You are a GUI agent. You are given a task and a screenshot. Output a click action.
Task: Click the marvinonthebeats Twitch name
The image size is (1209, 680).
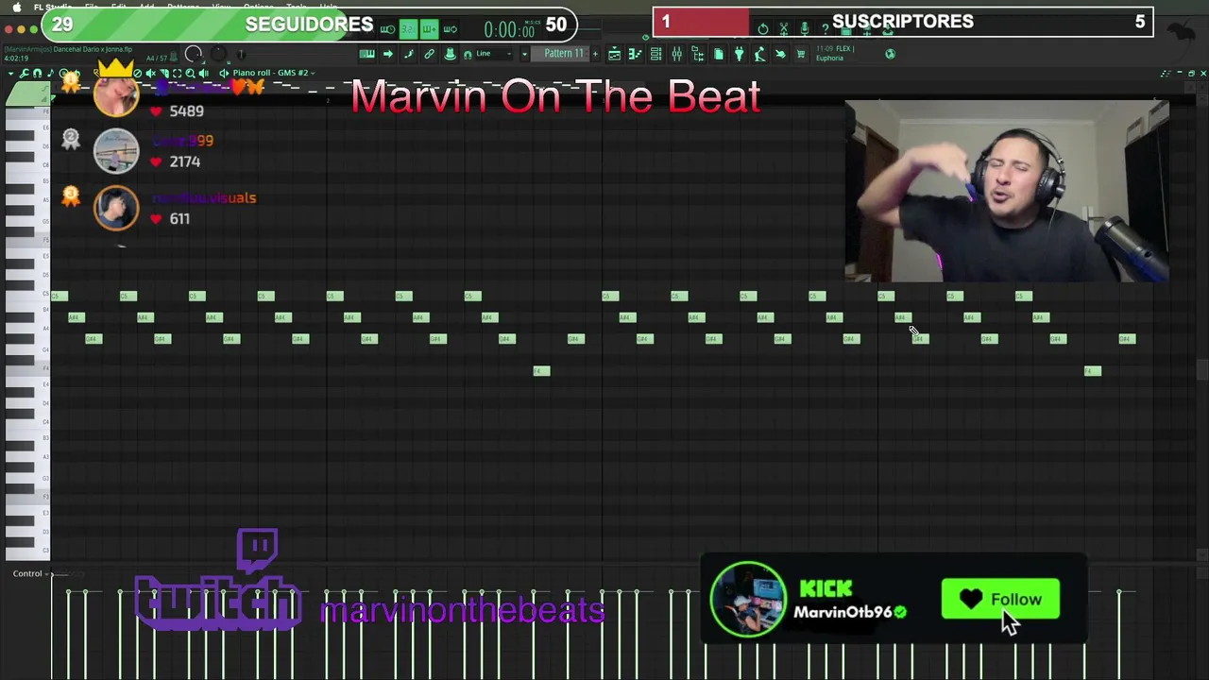(x=462, y=611)
